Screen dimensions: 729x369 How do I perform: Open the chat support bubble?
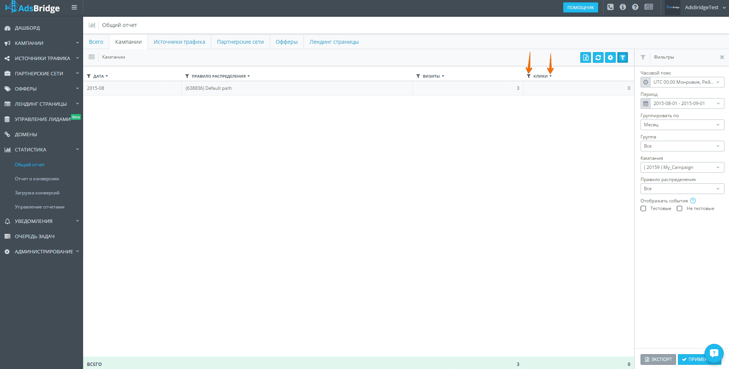714,353
